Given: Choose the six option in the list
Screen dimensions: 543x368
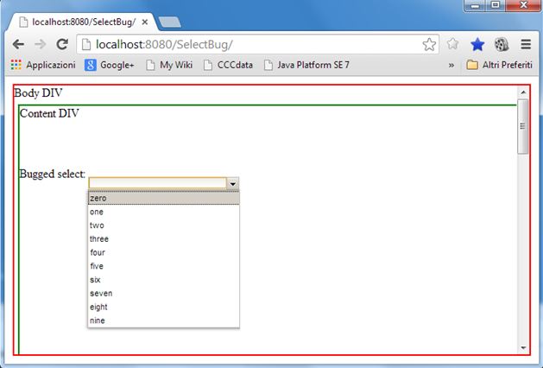Looking at the screenshot, I should 163,280.
